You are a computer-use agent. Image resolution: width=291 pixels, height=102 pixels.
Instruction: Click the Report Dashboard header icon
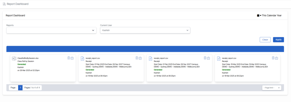coord(4,4)
